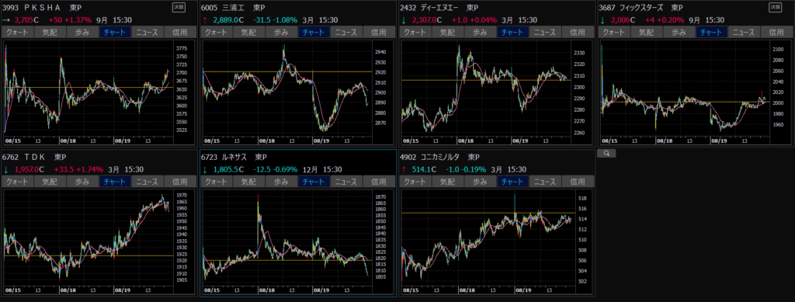Open 歩み tab in 三浦工 panel
The height and width of the screenshot is (302, 795).
coord(281,33)
